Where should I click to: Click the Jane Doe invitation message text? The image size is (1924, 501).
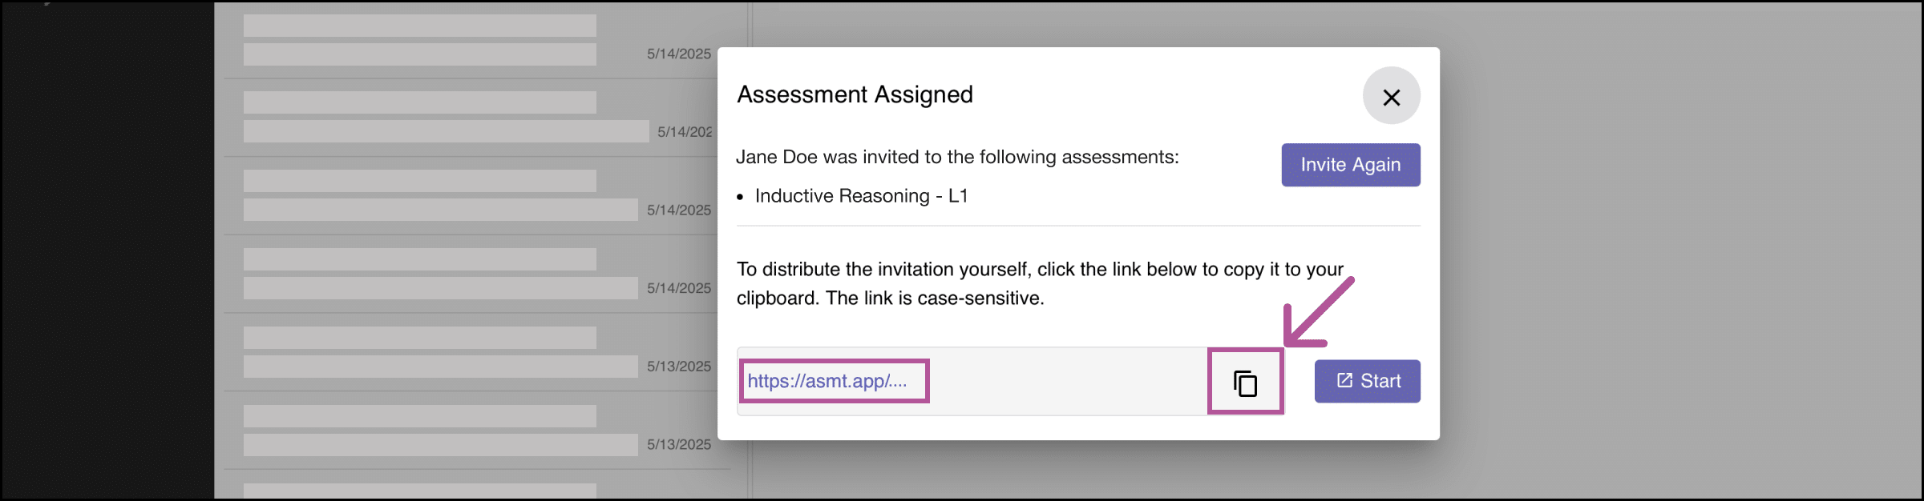957,157
